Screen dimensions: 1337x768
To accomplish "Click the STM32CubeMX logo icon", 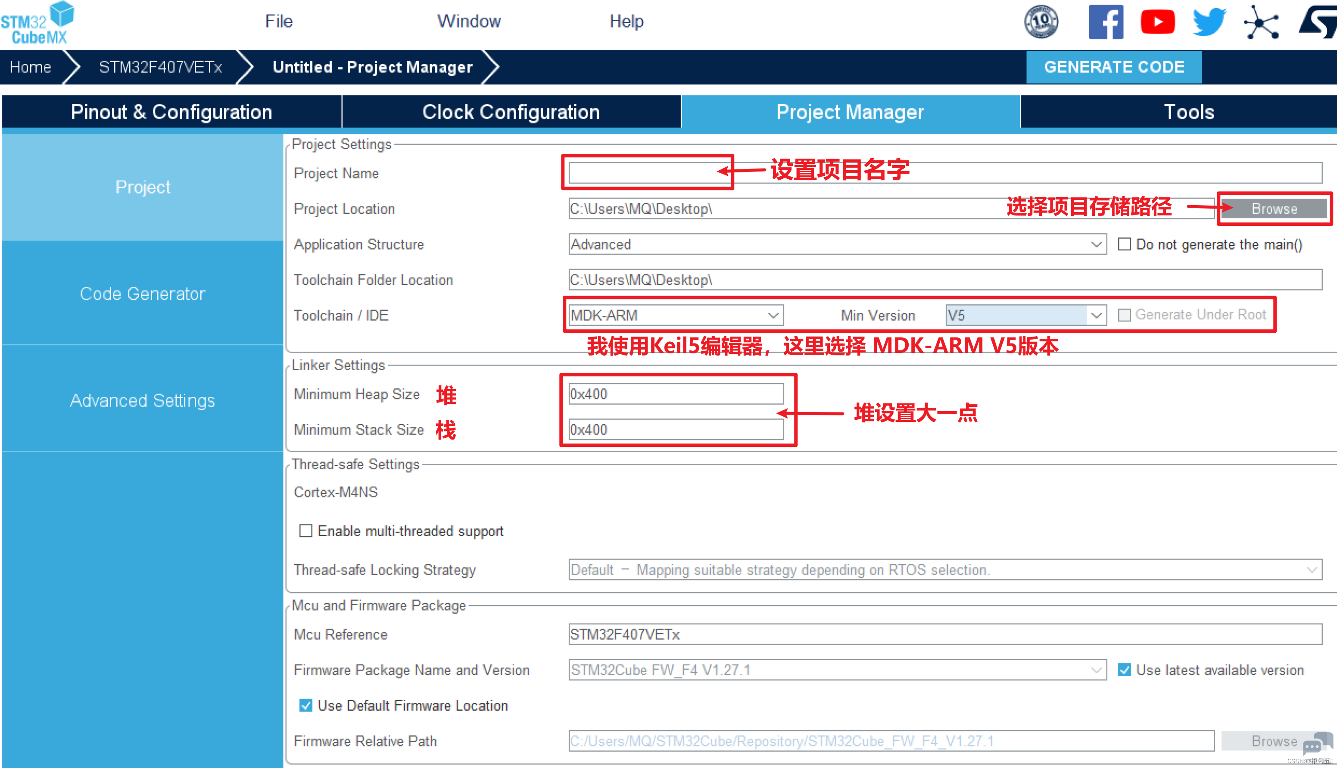I will pyautogui.click(x=38, y=23).
